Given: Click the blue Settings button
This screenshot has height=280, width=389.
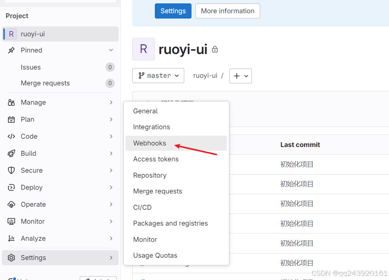Looking at the screenshot, I should coord(173,11).
